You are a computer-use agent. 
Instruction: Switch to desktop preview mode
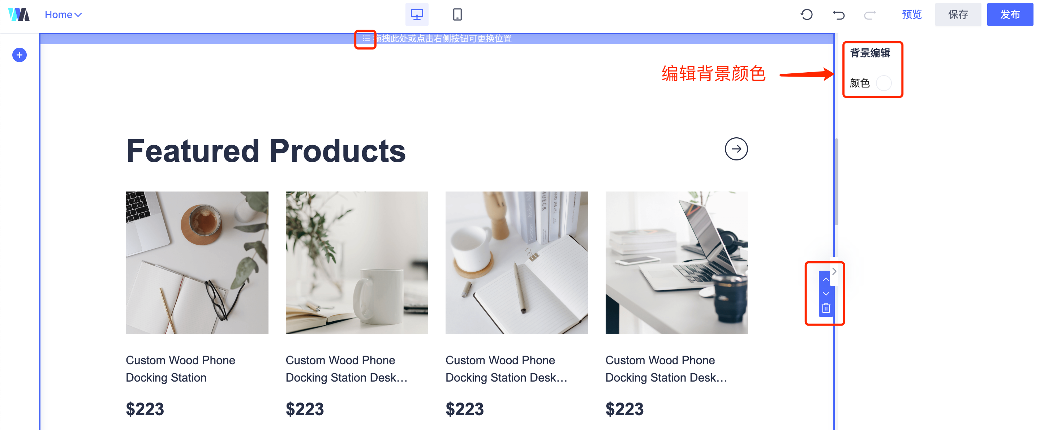pos(417,14)
